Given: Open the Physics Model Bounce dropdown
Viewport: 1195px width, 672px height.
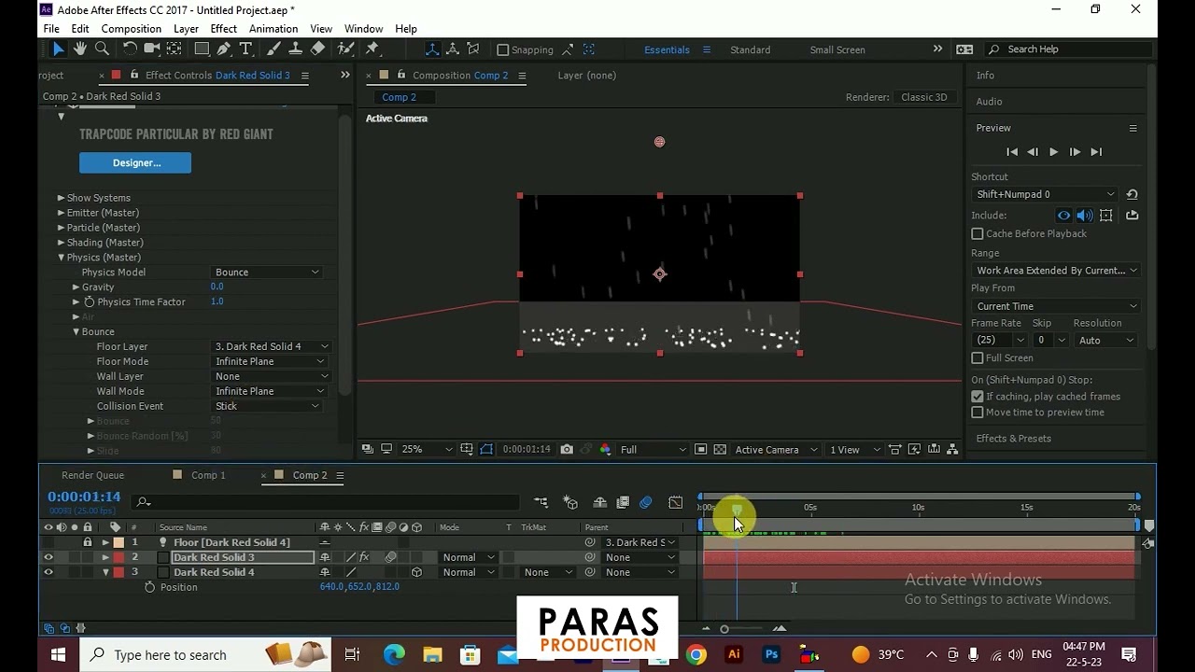Looking at the screenshot, I should [x=268, y=272].
